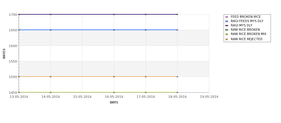Click the RATES axis title
Image resolution: width=281 pixels, height=123 pixels.
point(4,54)
